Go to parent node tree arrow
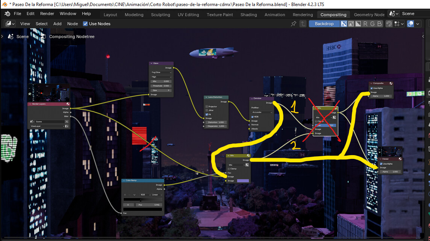This screenshot has height=241, width=430. coord(303,24)
